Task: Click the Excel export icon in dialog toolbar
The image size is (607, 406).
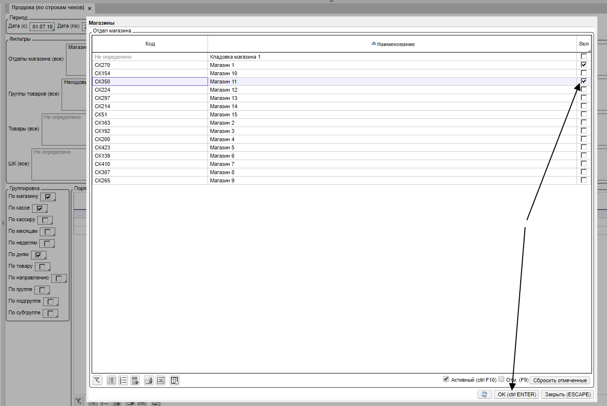Action: [161, 380]
